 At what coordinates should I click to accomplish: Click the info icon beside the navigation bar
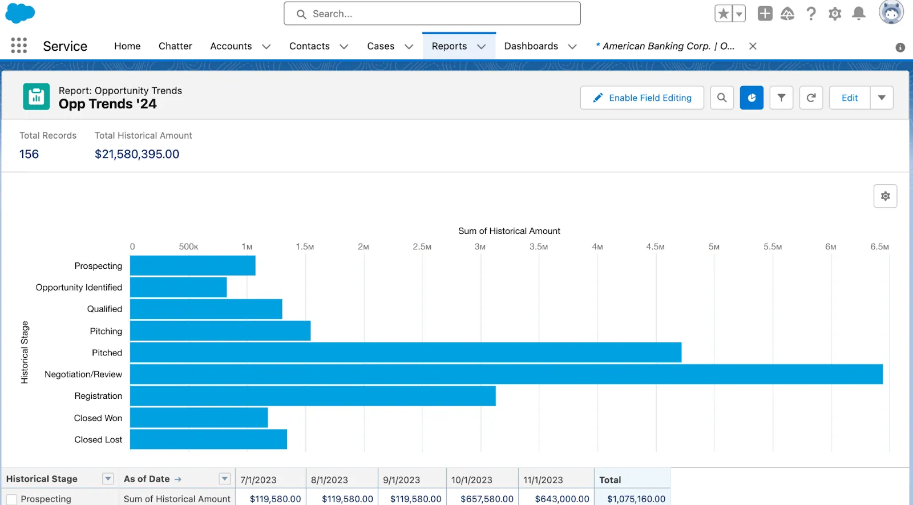900,47
